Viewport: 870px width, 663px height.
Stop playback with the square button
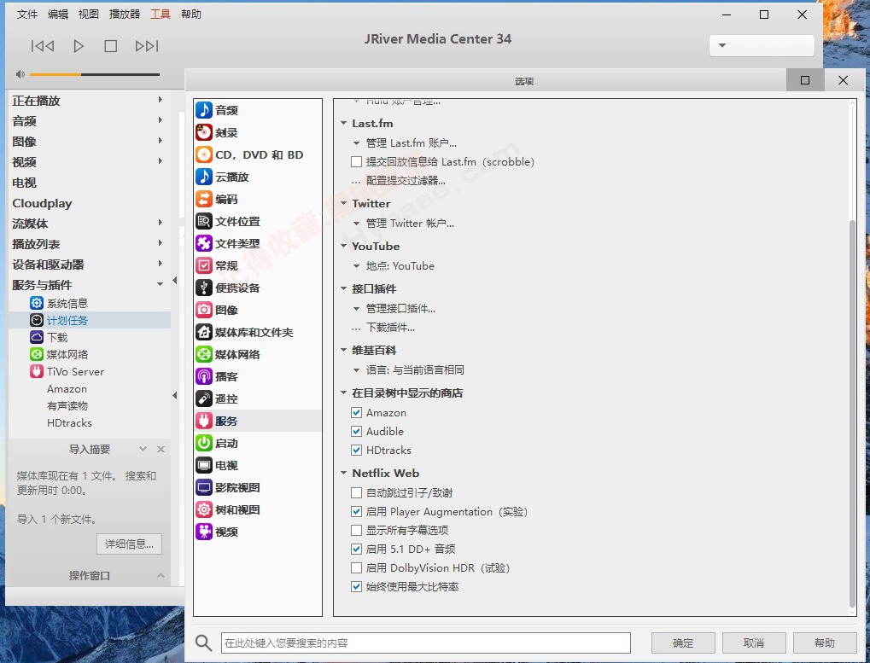[x=111, y=46]
